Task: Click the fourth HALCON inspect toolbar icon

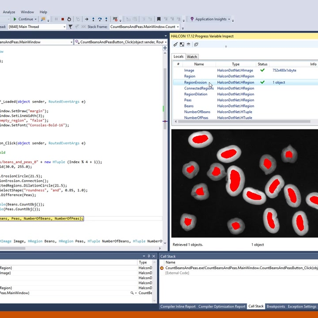Action: click(195, 45)
